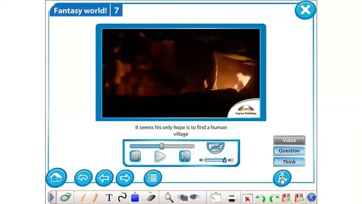The width and height of the screenshot is (362, 204).
Task: Select the eraser tool
Action: pos(150,198)
